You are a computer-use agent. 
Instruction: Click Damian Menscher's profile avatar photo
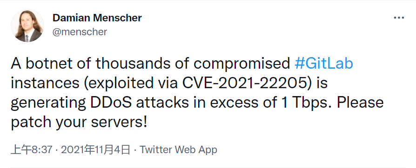[x=27, y=26]
